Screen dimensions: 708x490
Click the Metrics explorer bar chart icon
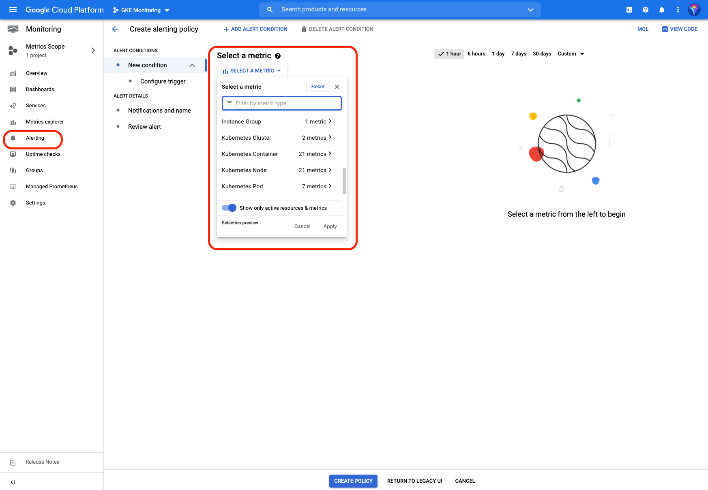coord(13,122)
